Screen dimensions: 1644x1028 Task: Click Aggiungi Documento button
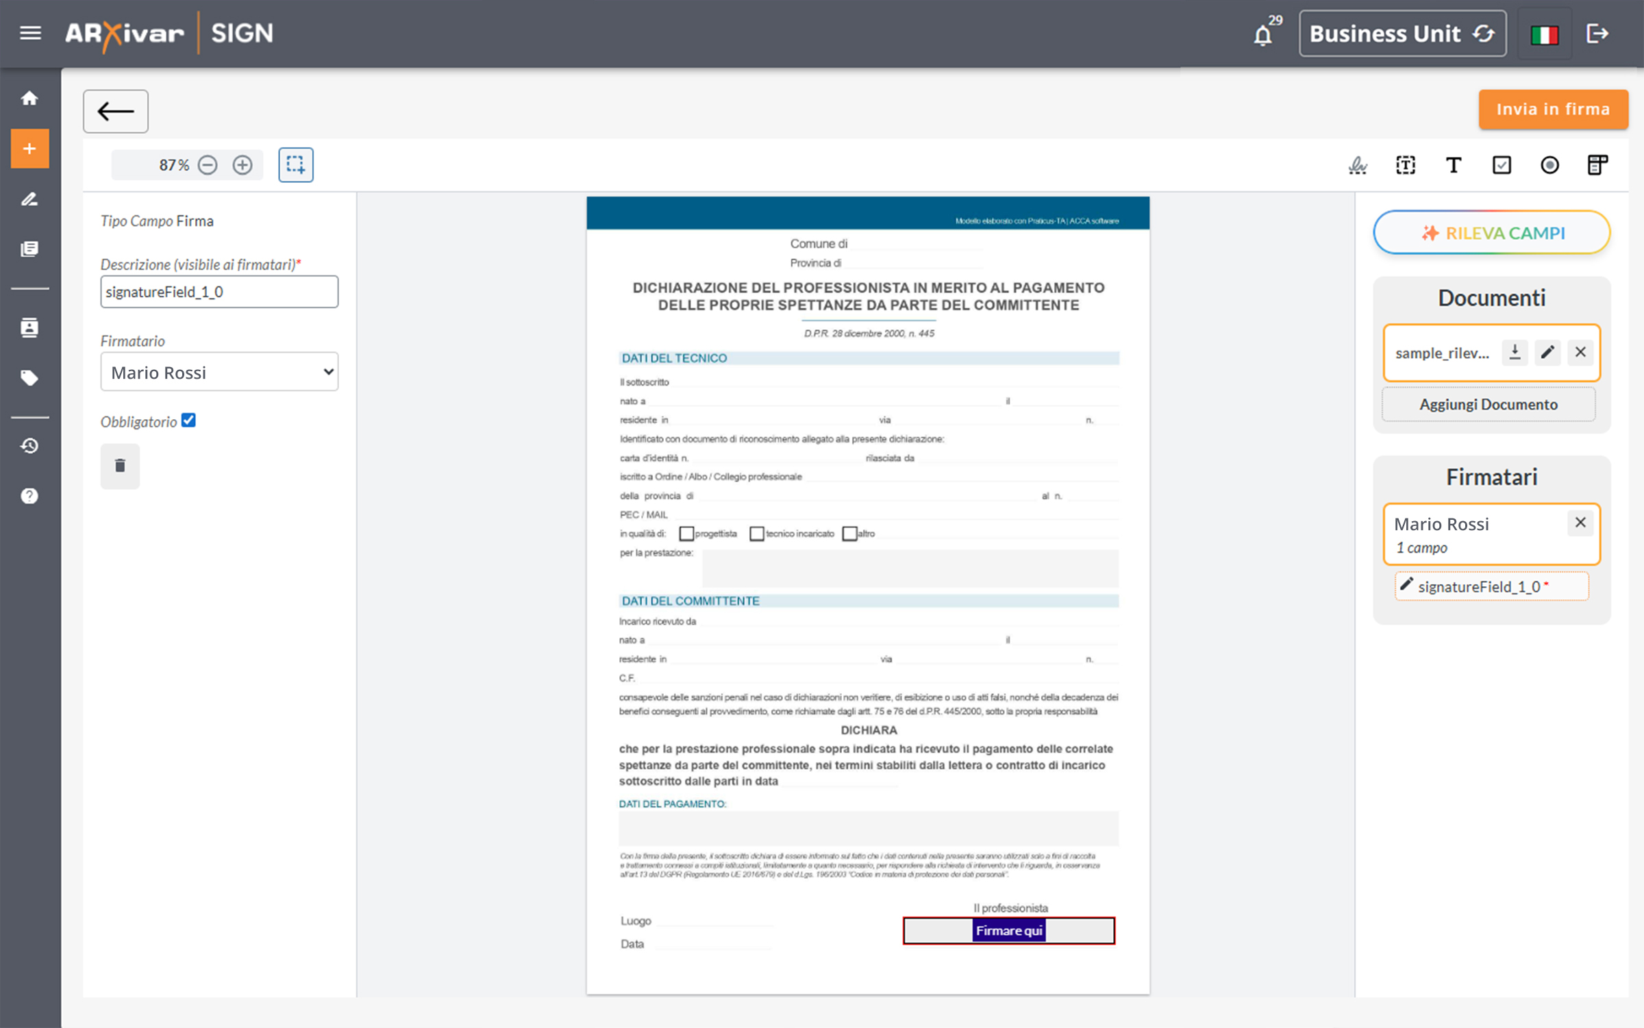click(1488, 404)
